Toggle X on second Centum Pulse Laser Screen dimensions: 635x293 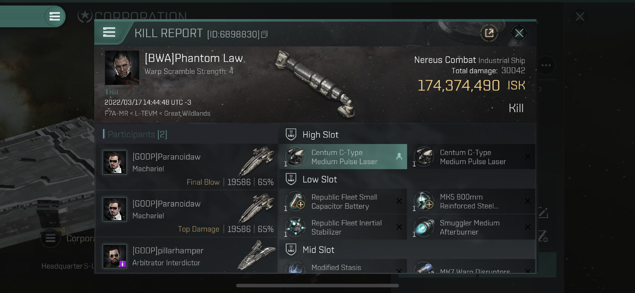pos(528,156)
